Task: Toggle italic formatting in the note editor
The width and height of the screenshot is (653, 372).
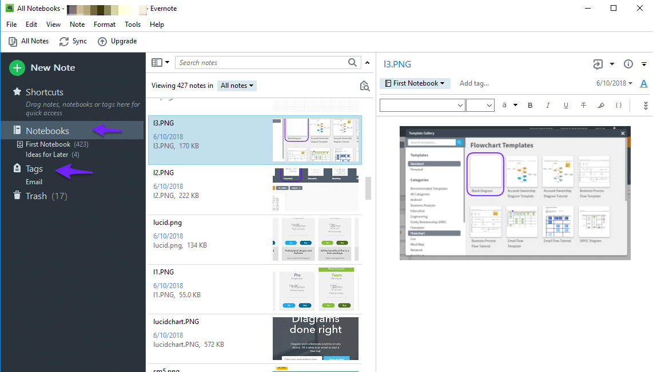Action: click(548, 105)
